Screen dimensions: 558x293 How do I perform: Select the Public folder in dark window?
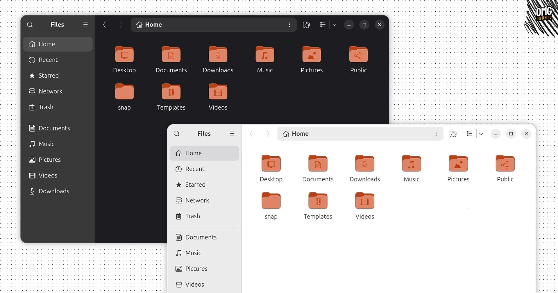click(x=358, y=60)
